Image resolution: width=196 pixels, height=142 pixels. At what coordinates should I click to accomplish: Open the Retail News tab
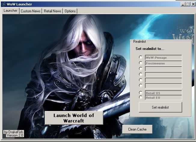[x=52, y=11]
